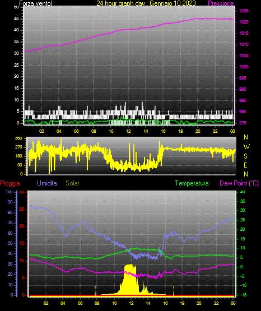Viewport: 261px width, 311px height.
Task: Click the blue 'Umidita' legend label
Action: tap(47, 183)
